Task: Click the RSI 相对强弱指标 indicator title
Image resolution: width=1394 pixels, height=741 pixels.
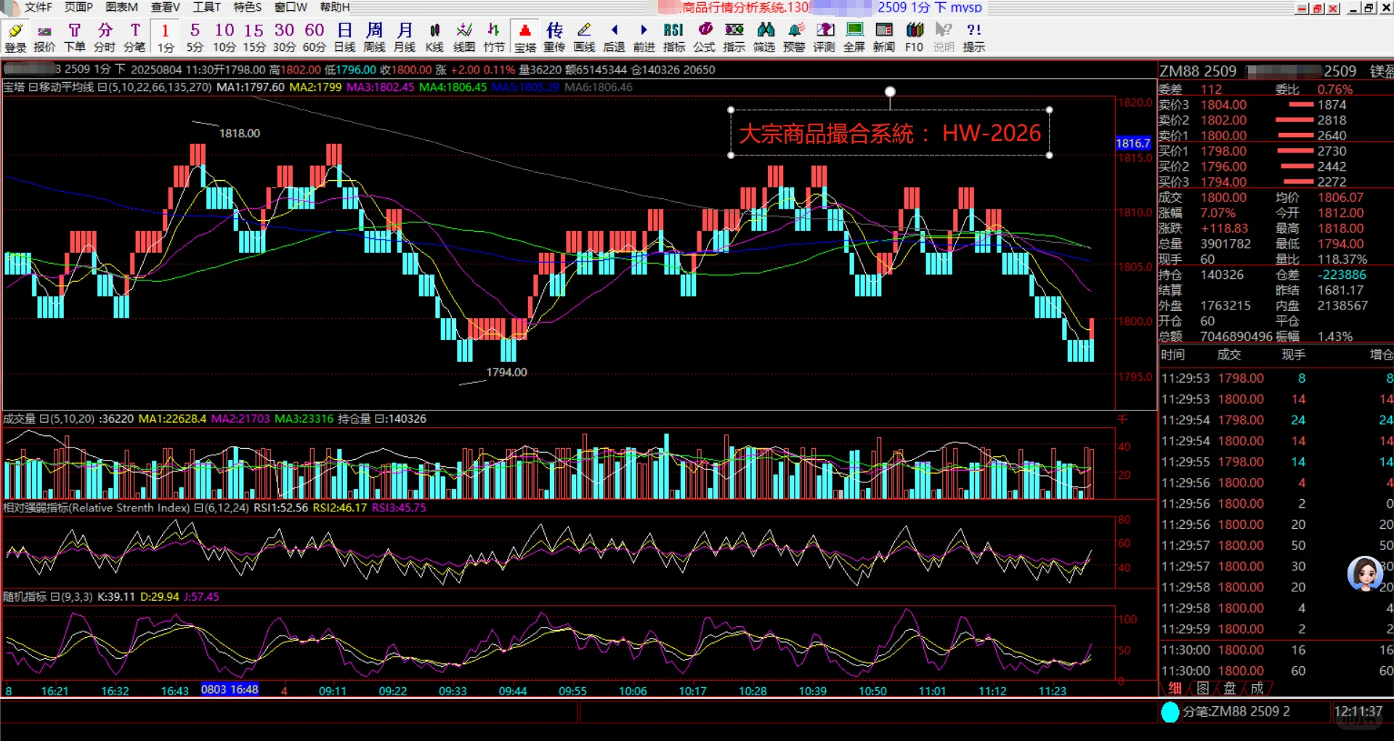Action: [97, 508]
